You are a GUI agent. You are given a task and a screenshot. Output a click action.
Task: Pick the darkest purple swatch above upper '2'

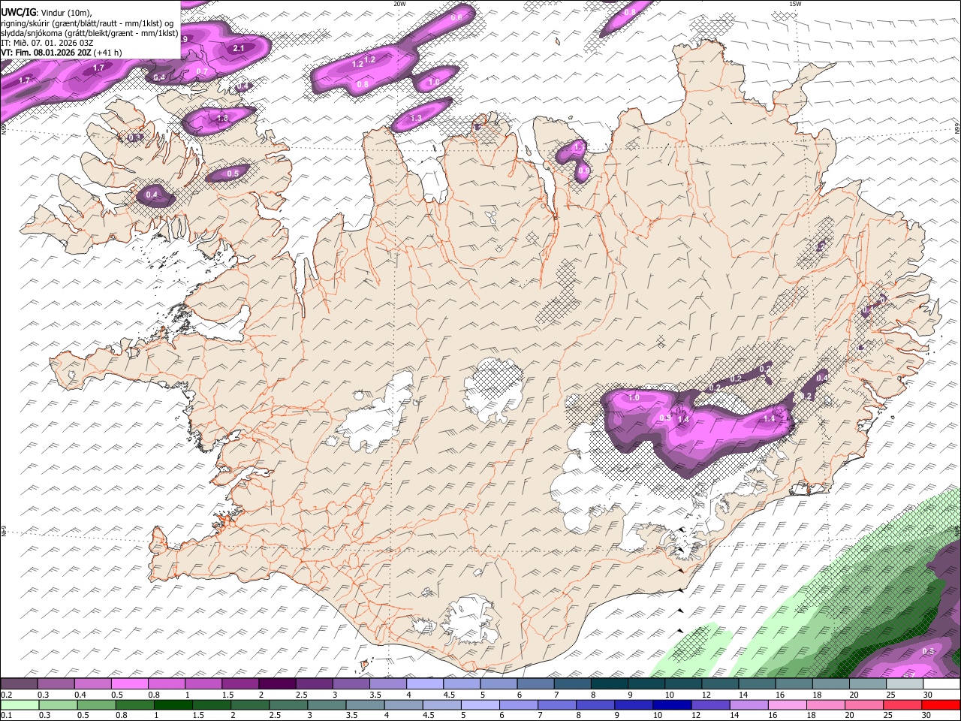click(x=277, y=684)
